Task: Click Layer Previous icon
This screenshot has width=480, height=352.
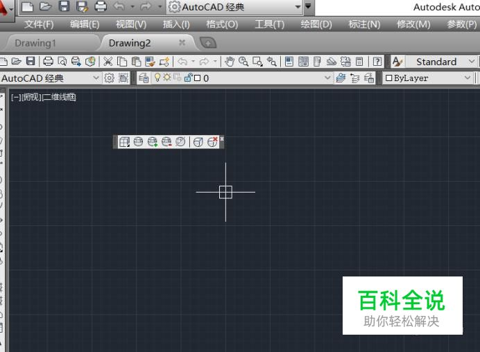Action: point(354,78)
